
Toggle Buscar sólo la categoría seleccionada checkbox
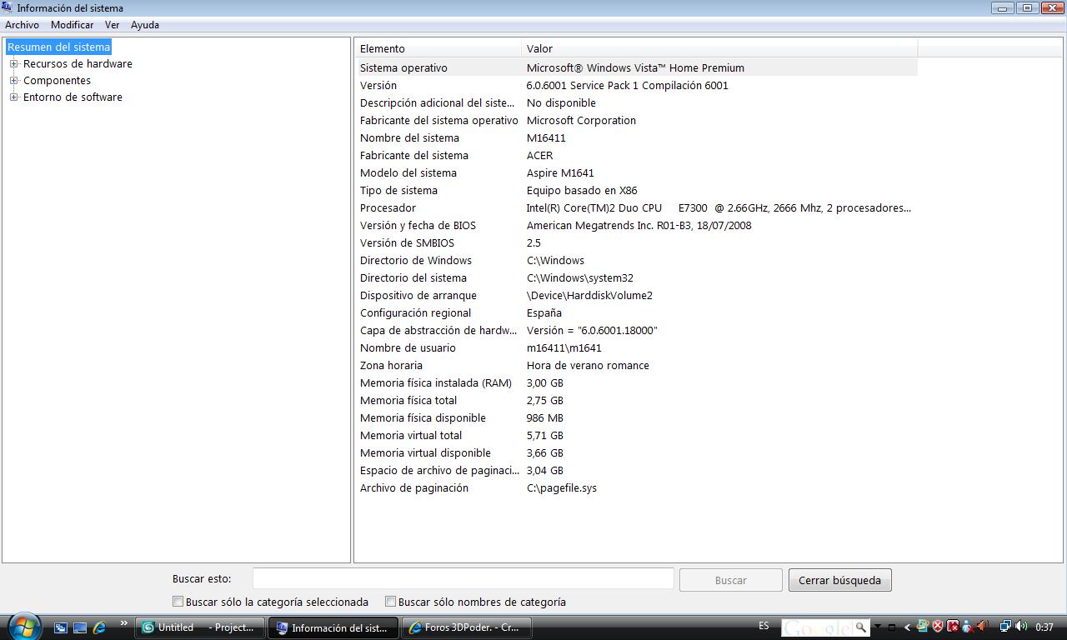click(x=178, y=601)
